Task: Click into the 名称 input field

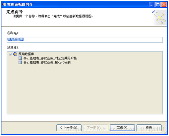Action: [84, 40]
